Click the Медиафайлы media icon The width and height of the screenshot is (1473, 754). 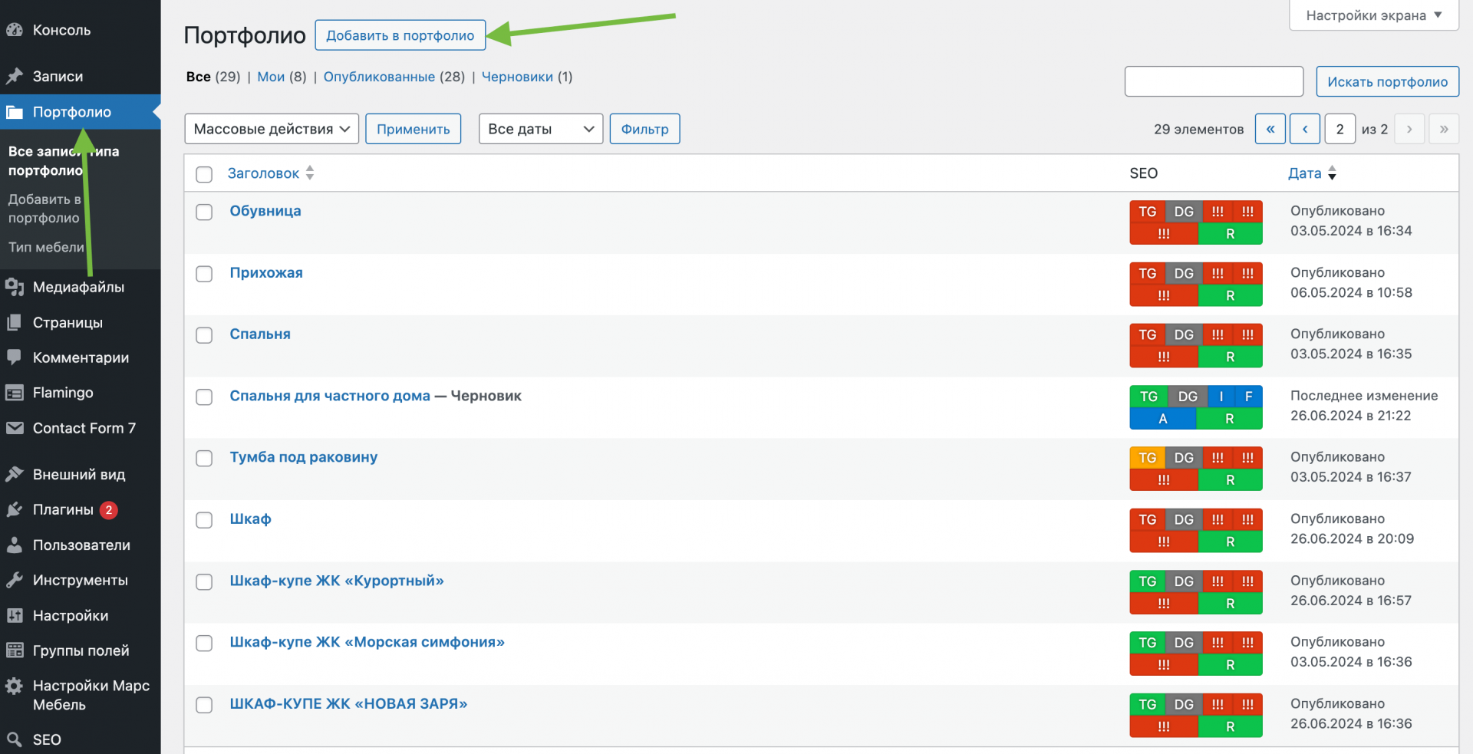[15, 287]
